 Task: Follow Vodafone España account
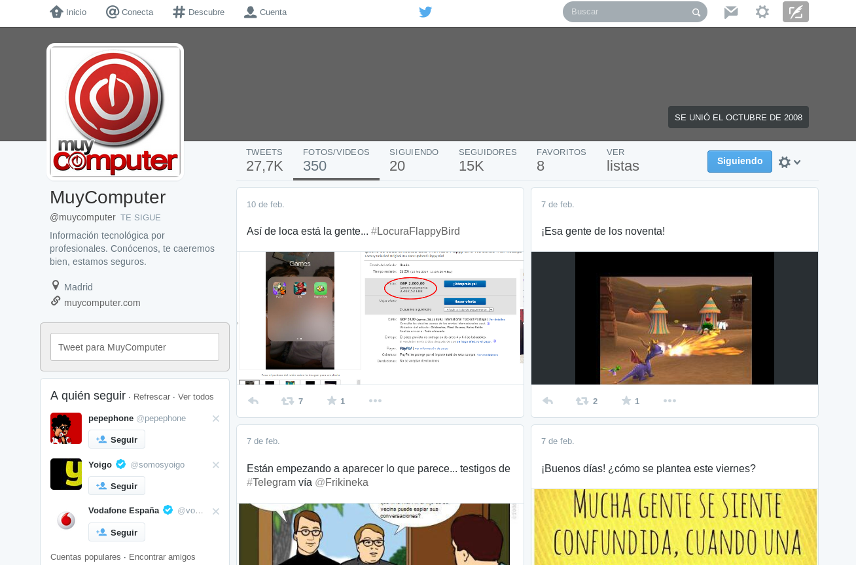click(x=116, y=532)
